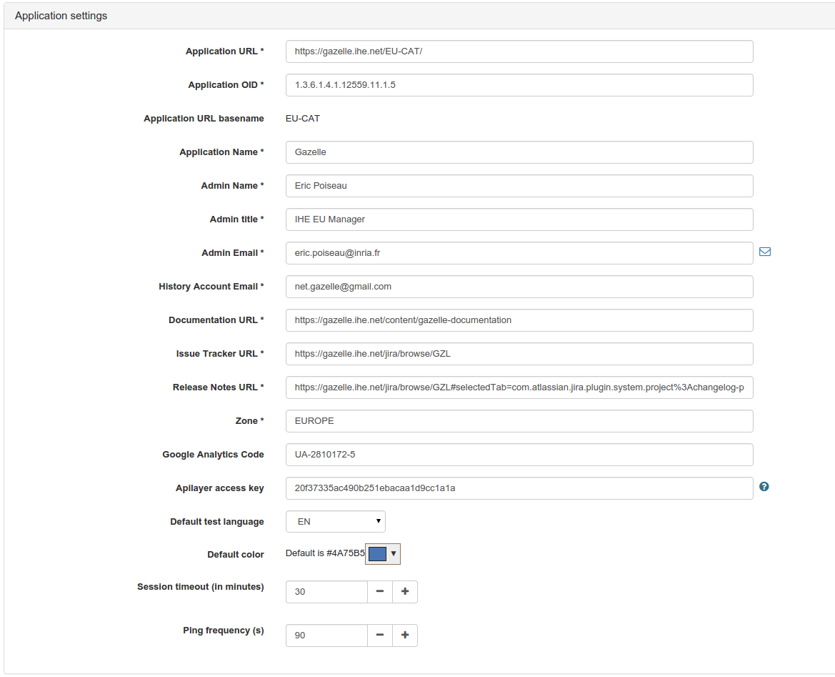Image resolution: width=835 pixels, height=677 pixels.
Task: Click the Documentation URL input field
Action: [519, 320]
